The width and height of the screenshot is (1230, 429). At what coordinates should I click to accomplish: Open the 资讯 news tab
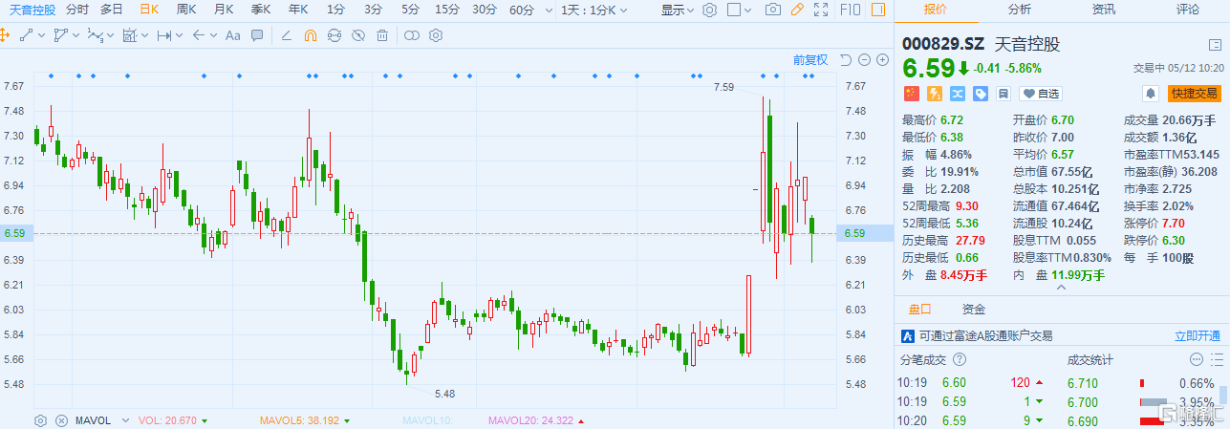coord(1104,10)
